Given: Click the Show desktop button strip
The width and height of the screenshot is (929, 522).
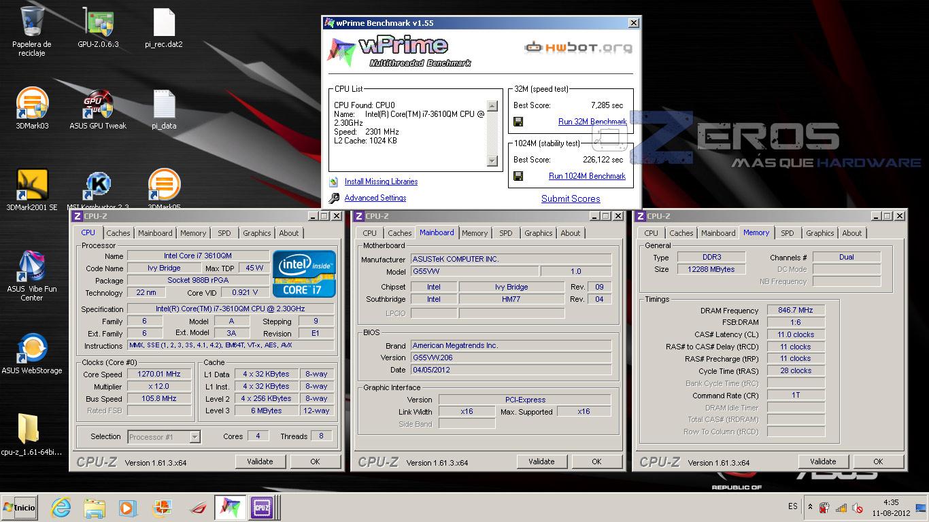Looking at the screenshot, I should pyautogui.click(x=922, y=508).
